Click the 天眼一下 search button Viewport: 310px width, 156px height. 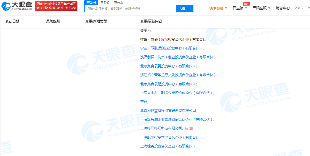coord(185,8)
